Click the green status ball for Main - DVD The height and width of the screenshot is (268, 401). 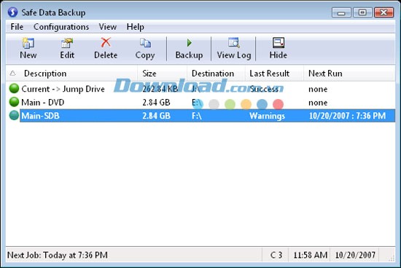click(14, 102)
